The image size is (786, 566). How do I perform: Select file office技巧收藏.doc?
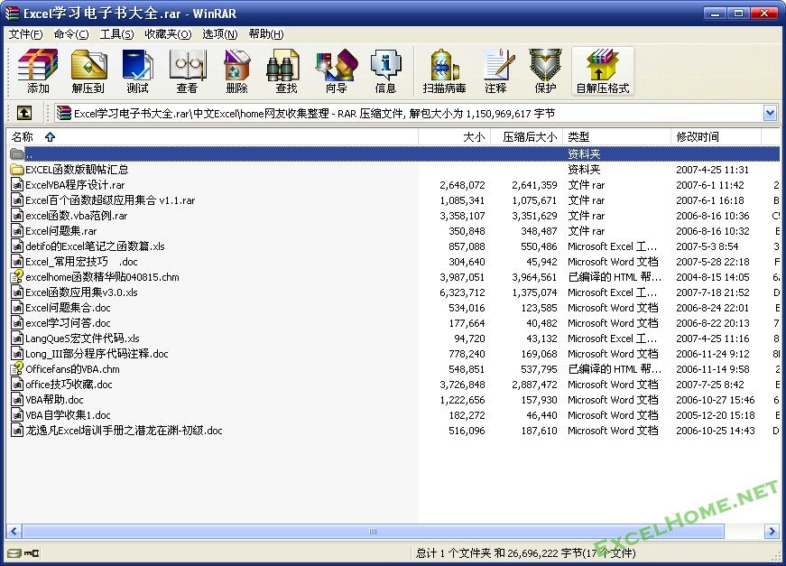(x=69, y=385)
